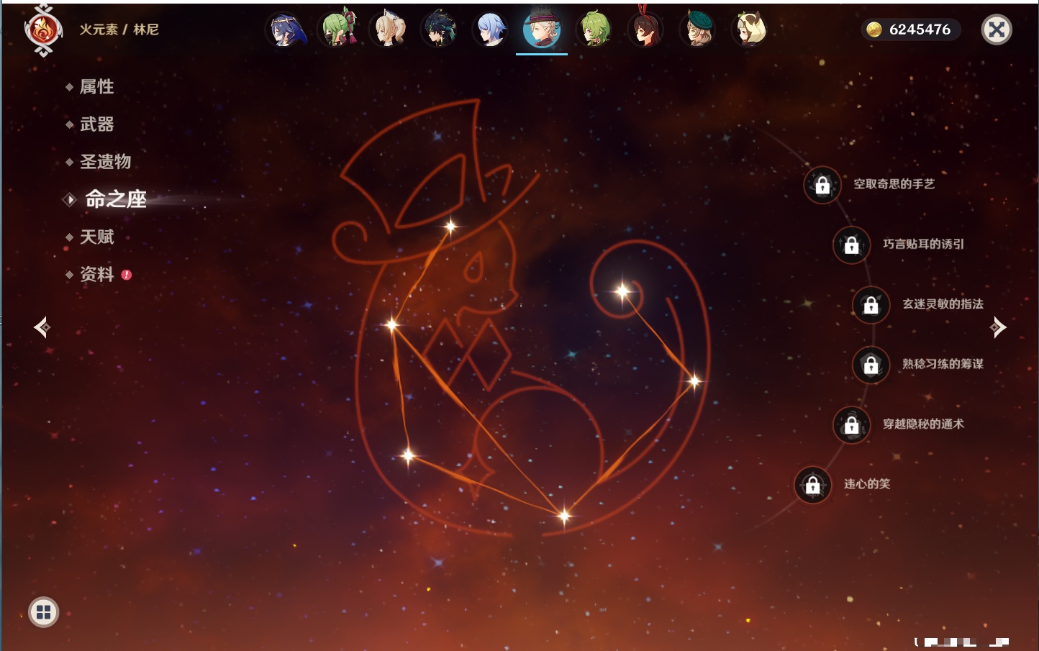Switch to the 天赋 talents tab
1039x651 pixels.
[x=96, y=237]
